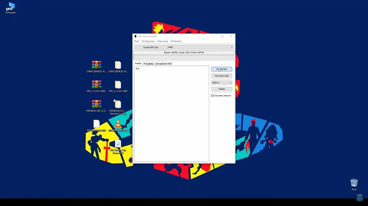The image size is (368, 206).
Task: Select the GTA Liberty City Stories ISO icon
Action: tap(118, 144)
